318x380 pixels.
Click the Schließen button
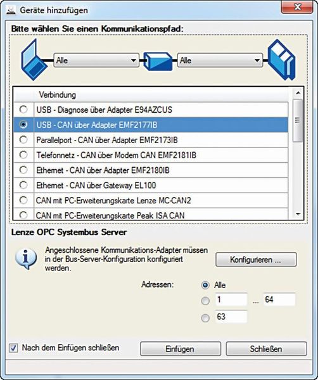pos(266,349)
